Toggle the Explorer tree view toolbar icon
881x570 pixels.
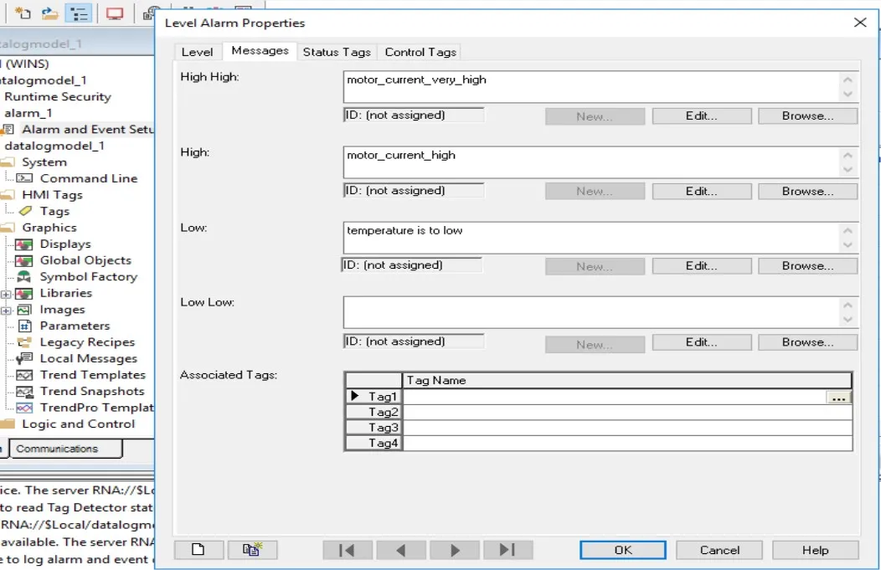click(78, 13)
